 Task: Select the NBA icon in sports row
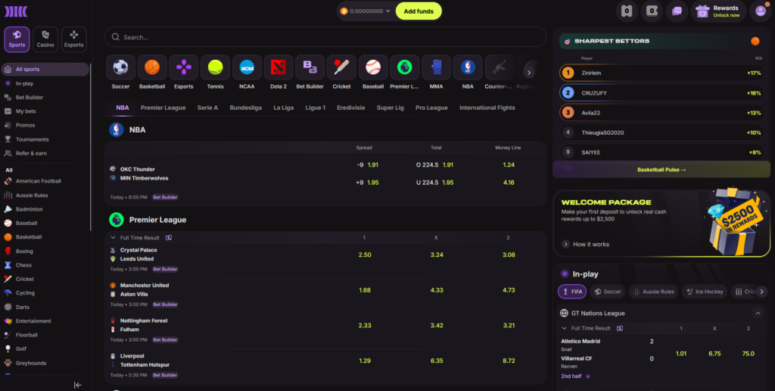[x=468, y=67]
